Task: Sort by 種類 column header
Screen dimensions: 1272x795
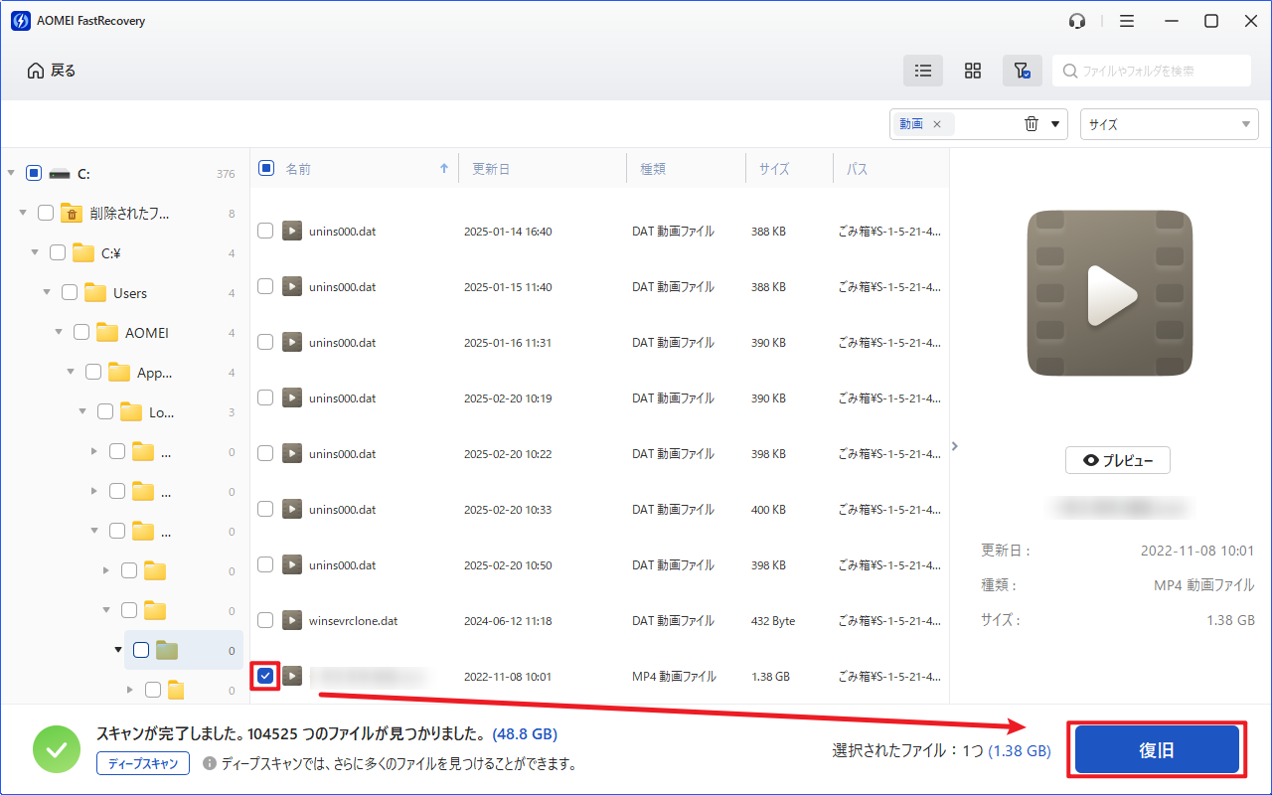Action: pos(653,169)
